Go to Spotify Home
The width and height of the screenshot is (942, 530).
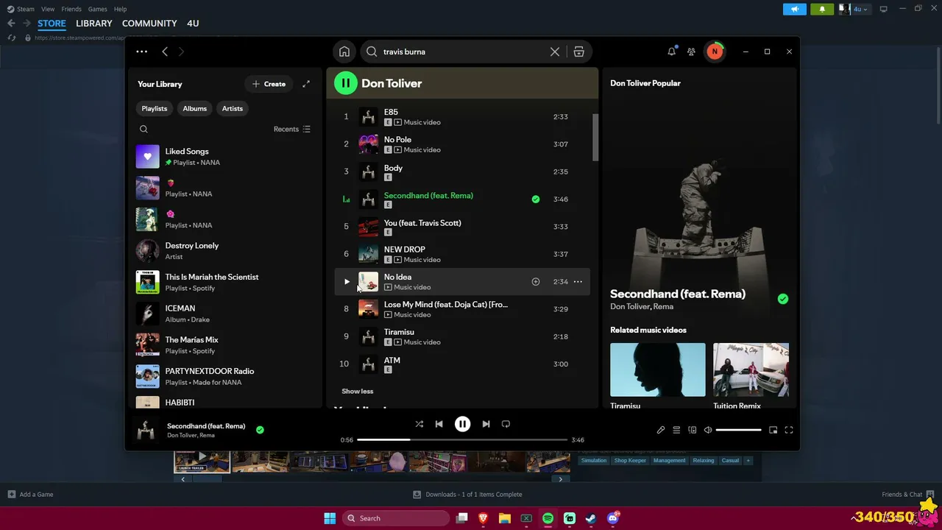coord(344,52)
